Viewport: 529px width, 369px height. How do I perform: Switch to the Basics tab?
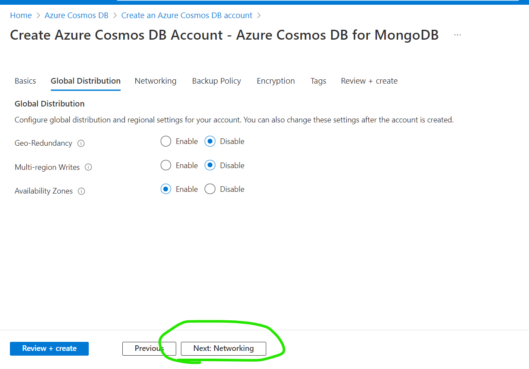(x=25, y=81)
